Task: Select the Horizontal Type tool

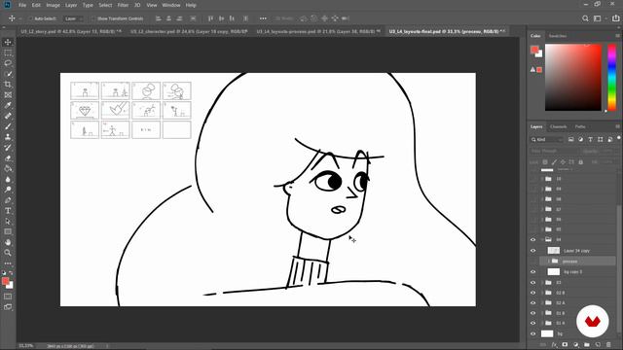Action: pyautogui.click(x=8, y=211)
